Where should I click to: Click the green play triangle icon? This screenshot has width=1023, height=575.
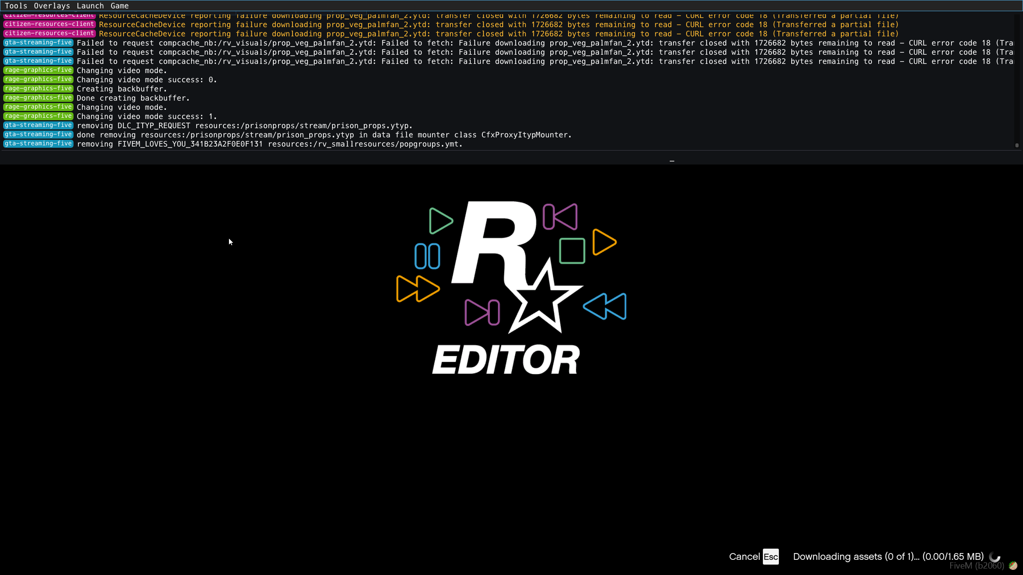click(440, 221)
